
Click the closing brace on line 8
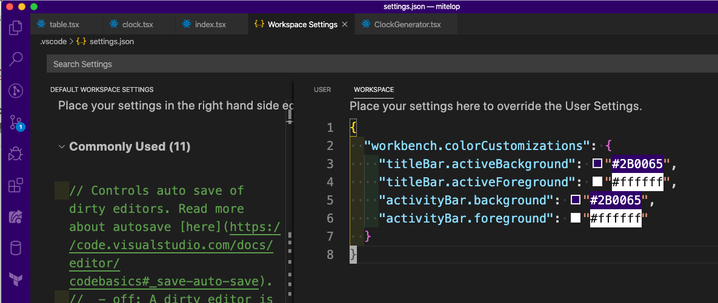(x=353, y=255)
